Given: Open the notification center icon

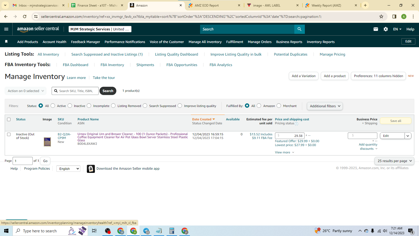Looking at the screenshot, I should tap(411, 231).
